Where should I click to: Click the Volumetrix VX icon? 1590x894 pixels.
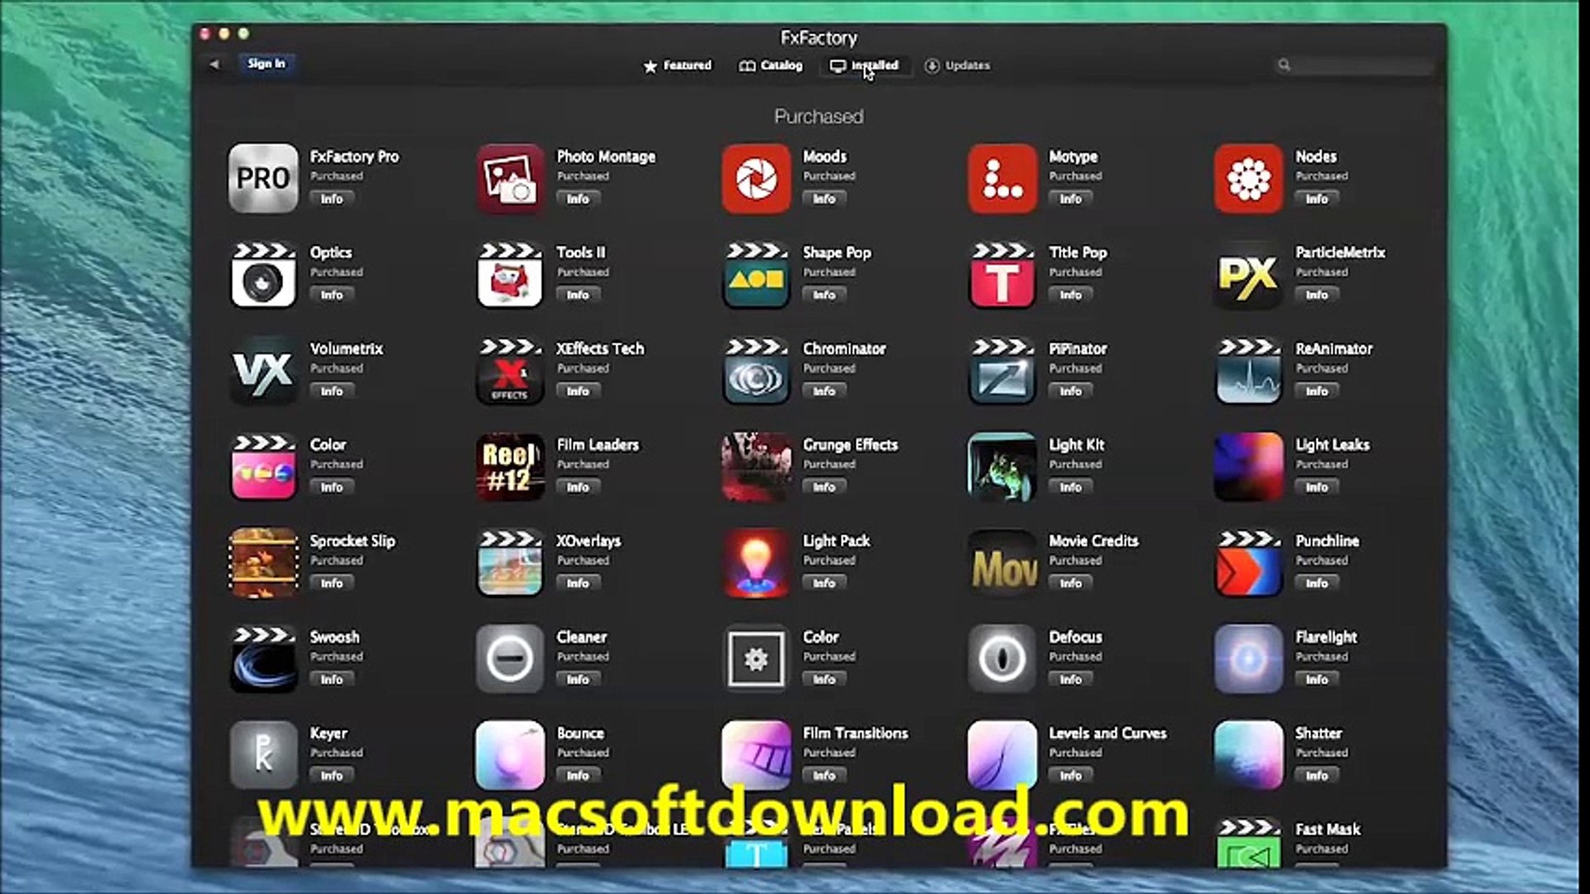pos(263,371)
